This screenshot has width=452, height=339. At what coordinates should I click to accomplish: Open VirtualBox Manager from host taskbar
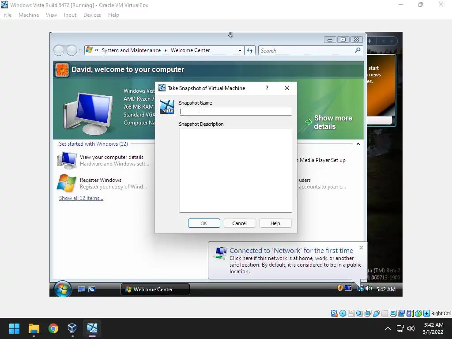pyautogui.click(x=72, y=328)
